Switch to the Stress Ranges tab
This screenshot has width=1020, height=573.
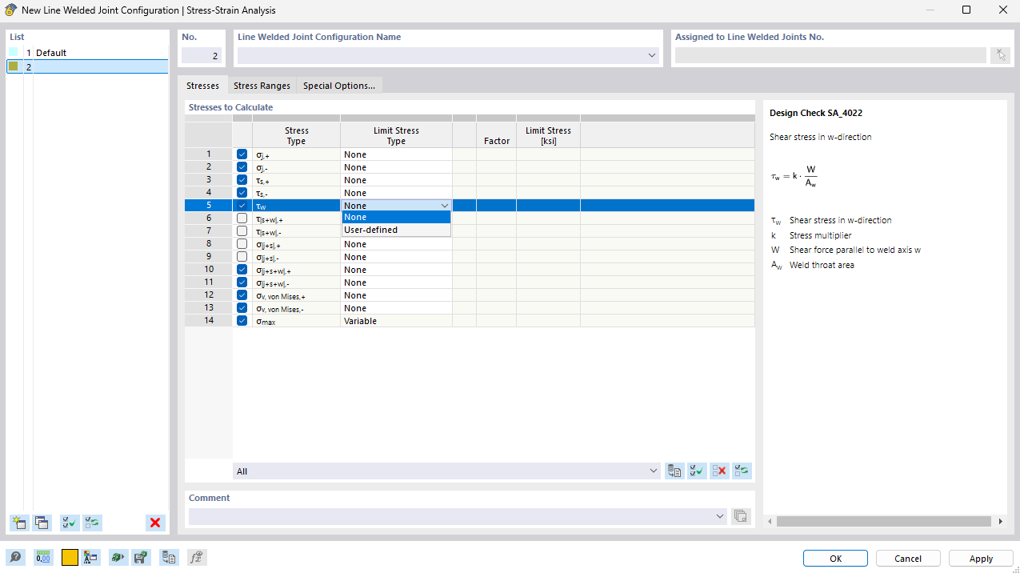262,85
